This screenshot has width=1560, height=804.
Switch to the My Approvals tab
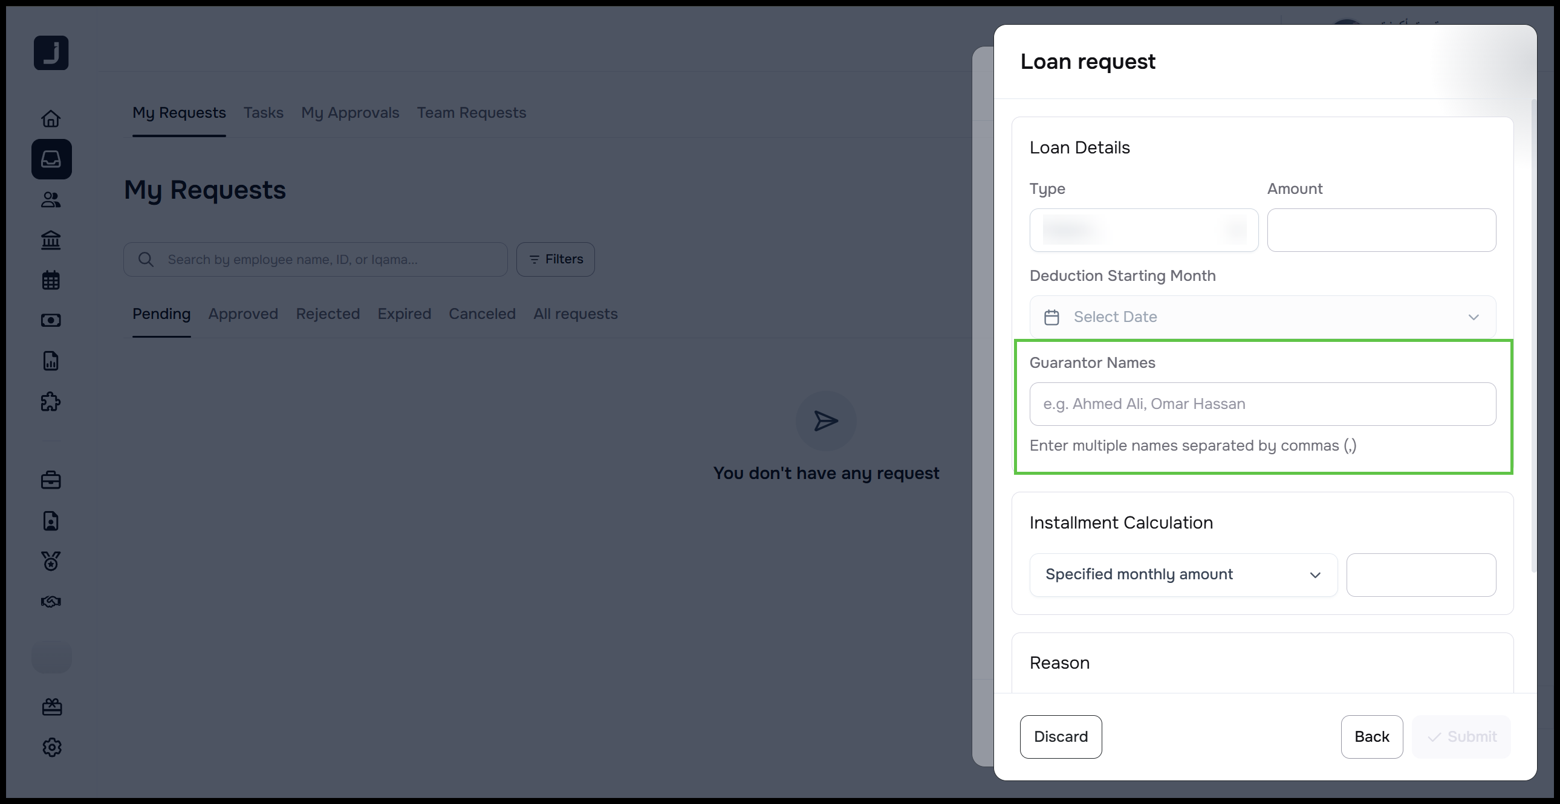point(350,113)
